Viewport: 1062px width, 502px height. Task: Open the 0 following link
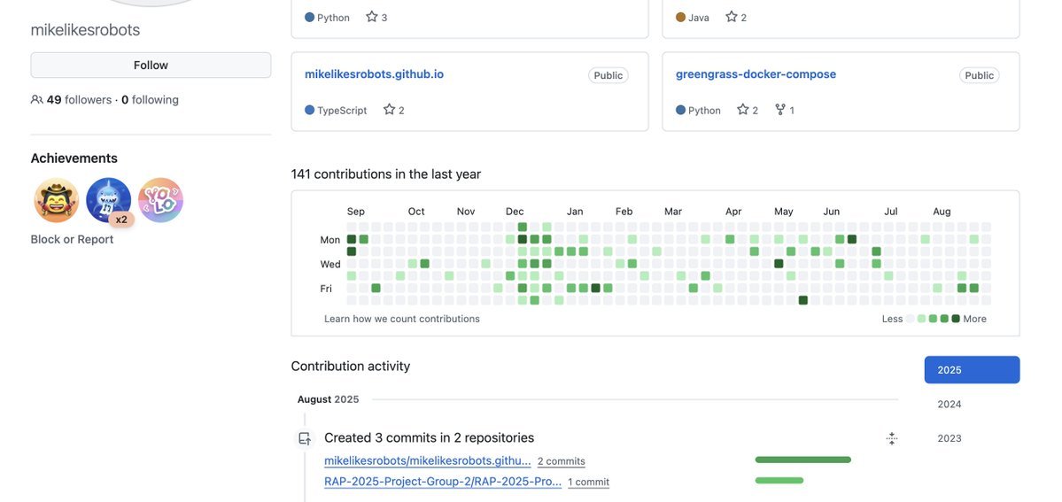coord(150,99)
